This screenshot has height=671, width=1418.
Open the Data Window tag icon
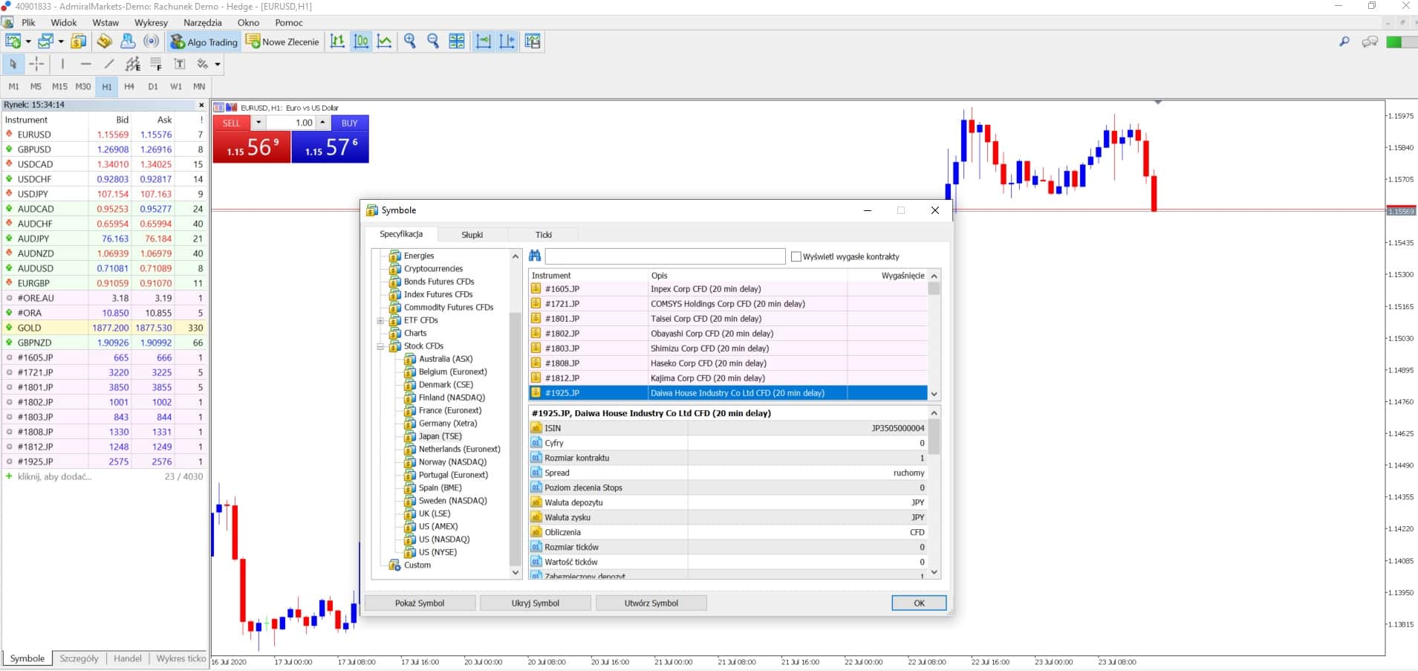[x=105, y=42]
